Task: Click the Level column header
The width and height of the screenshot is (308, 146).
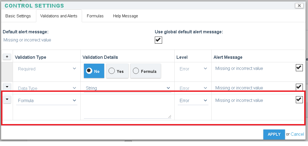Action: [x=182, y=57]
